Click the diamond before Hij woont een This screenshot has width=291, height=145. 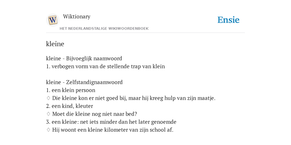click(48, 130)
